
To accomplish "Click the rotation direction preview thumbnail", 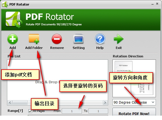I will pyautogui.click(x=134, y=78).
